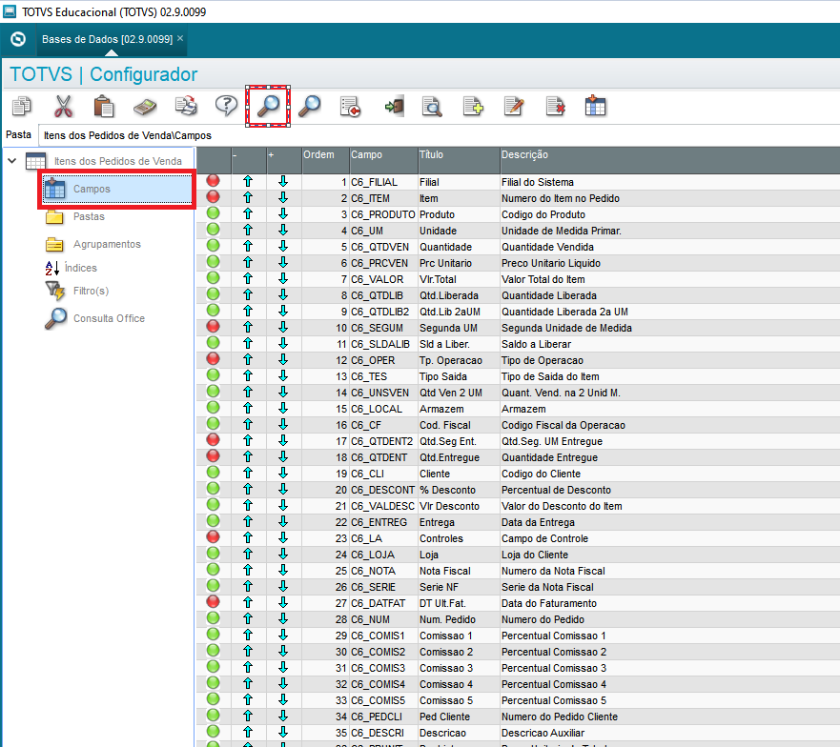Click the TOTVS logo home icon
Viewport: 840px width, 747px height.
18,39
